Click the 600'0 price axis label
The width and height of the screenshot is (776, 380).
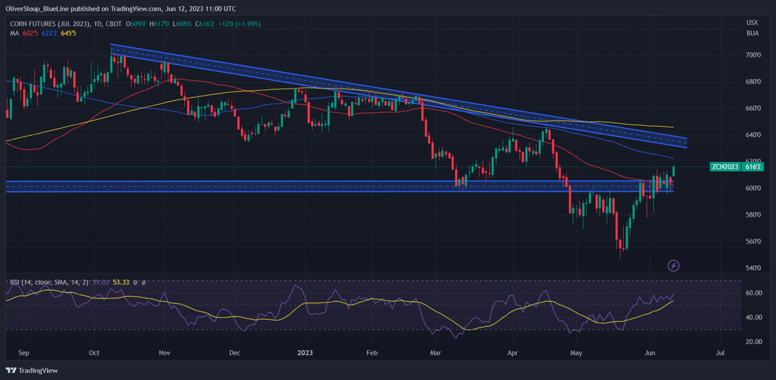tap(752, 188)
